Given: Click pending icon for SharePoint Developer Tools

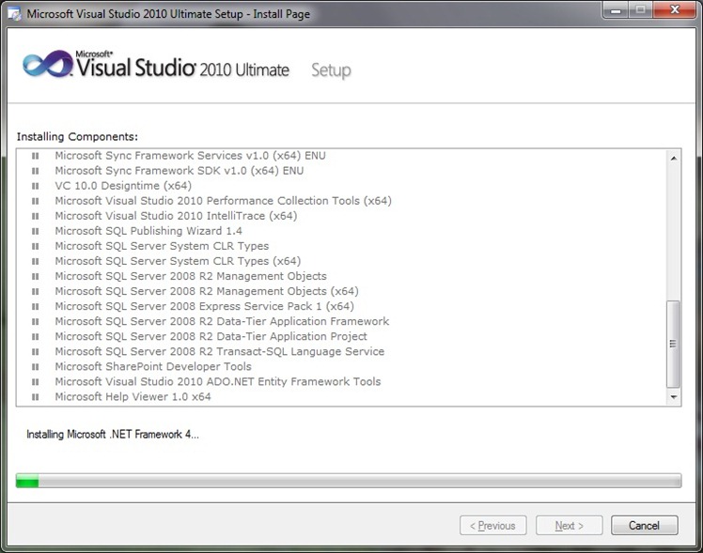Looking at the screenshot, I should click(36, 367).
